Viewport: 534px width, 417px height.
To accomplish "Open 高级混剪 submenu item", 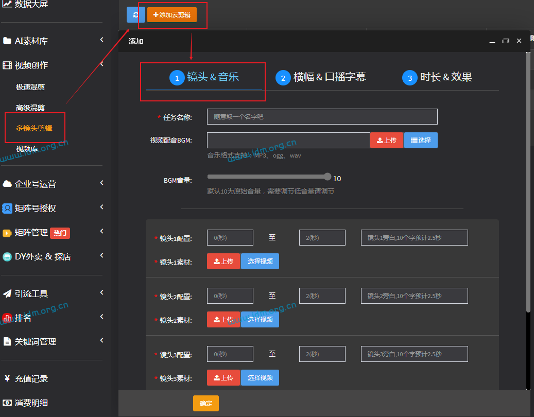I will (x=30, y=108).
